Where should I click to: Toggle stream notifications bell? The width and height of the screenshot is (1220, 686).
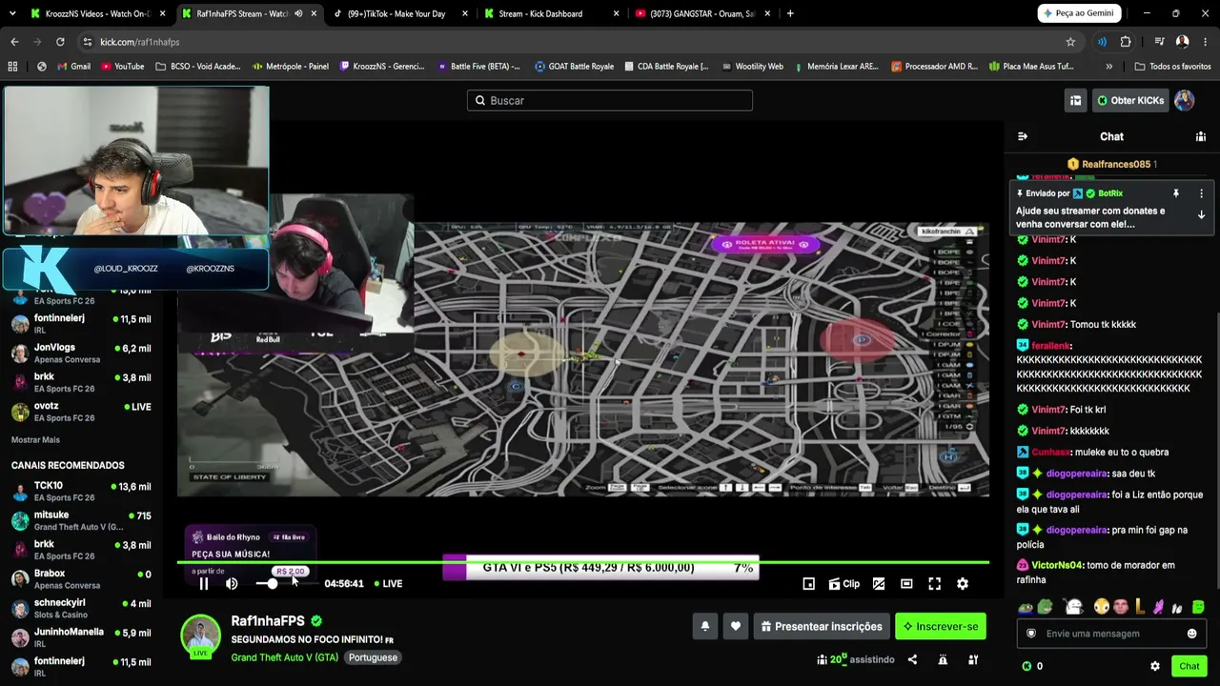coord(705,626)
